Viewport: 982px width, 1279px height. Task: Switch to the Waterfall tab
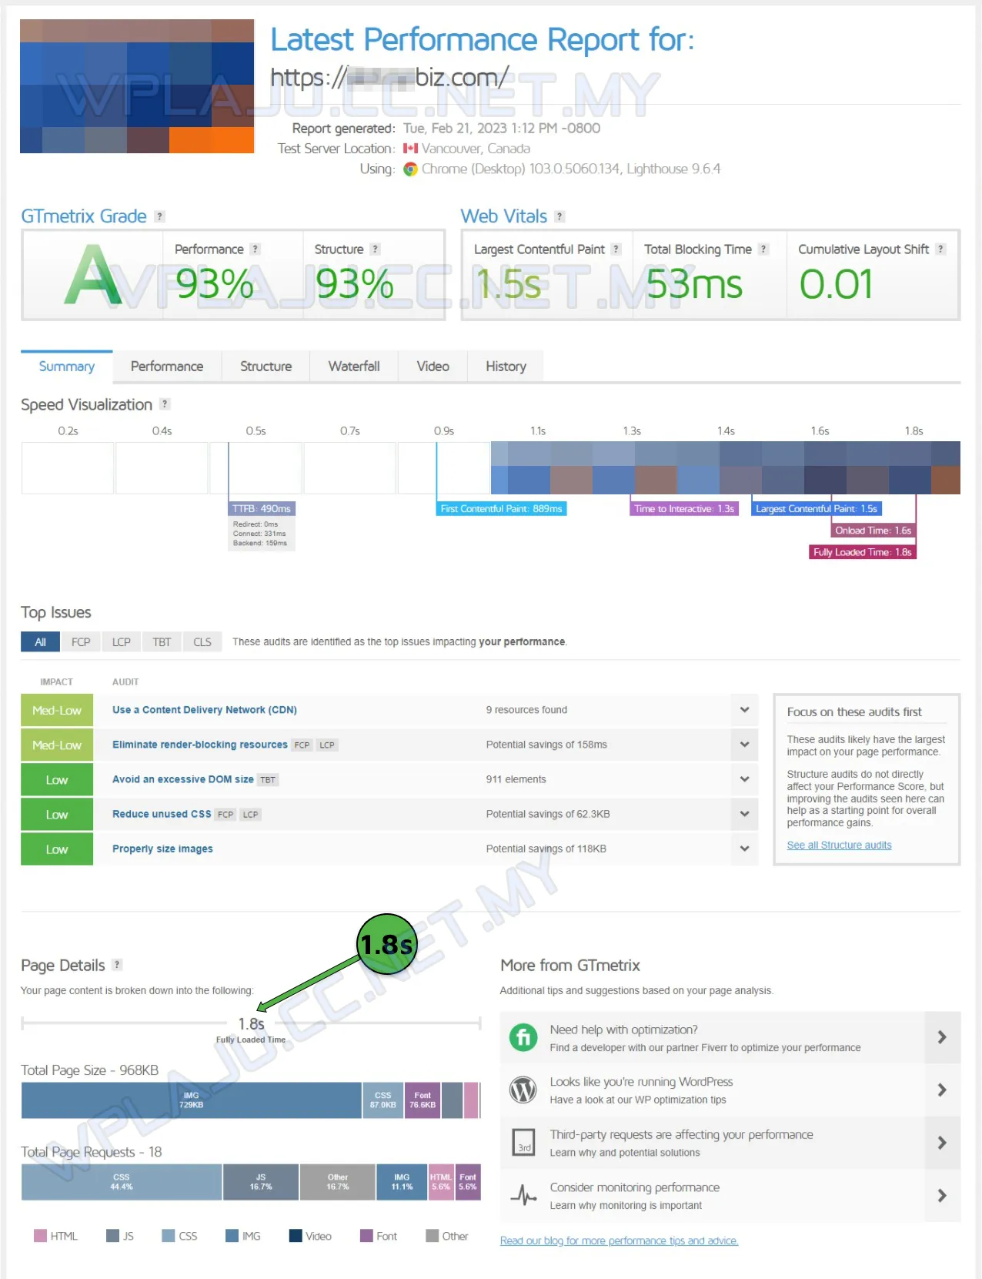coord(354,367)
